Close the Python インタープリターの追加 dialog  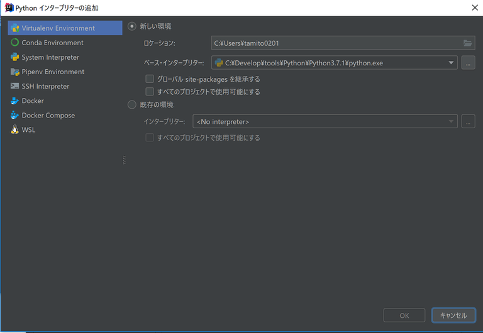point(475,8)
